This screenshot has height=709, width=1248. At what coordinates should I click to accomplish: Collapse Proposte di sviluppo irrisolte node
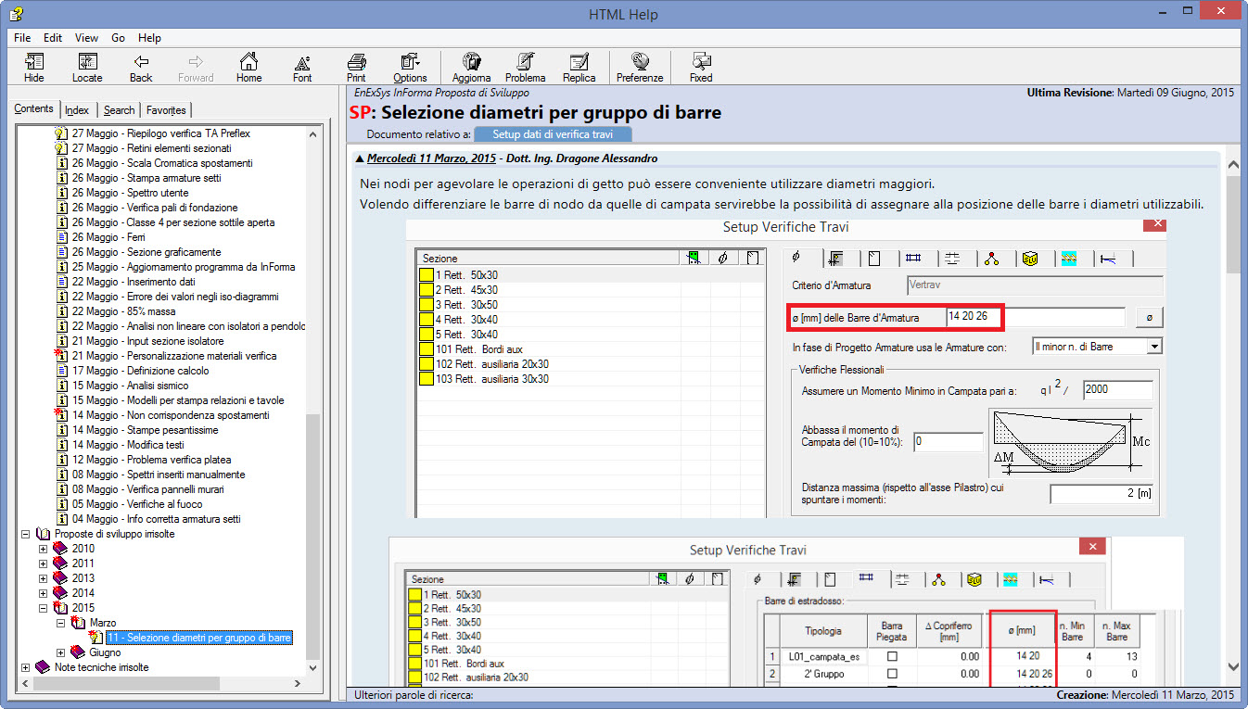tap(26, 534)
